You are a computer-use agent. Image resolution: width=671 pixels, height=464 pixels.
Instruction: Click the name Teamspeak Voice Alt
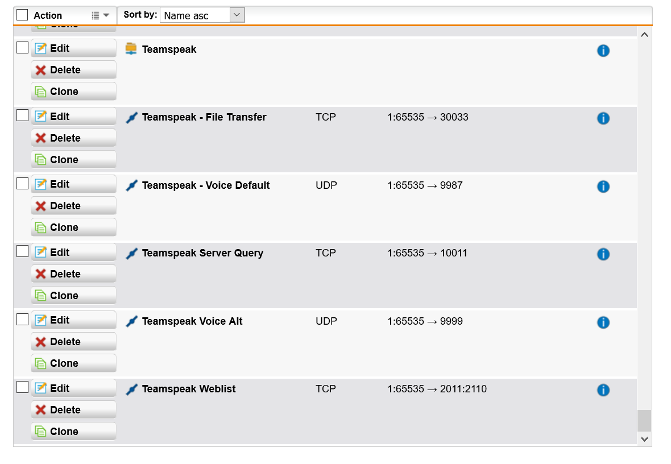point(192,321)
